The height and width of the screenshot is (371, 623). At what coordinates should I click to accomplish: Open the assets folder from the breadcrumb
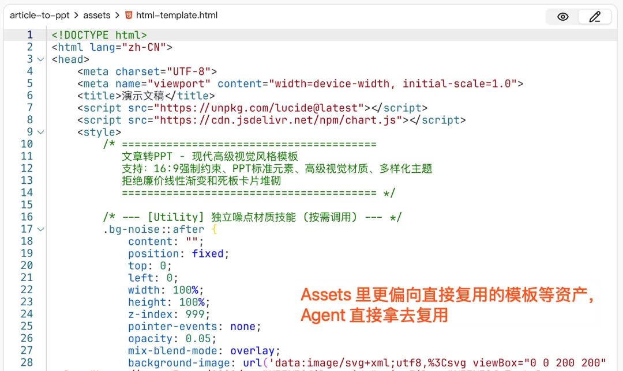pyautogui.click(x=96, y=16)
